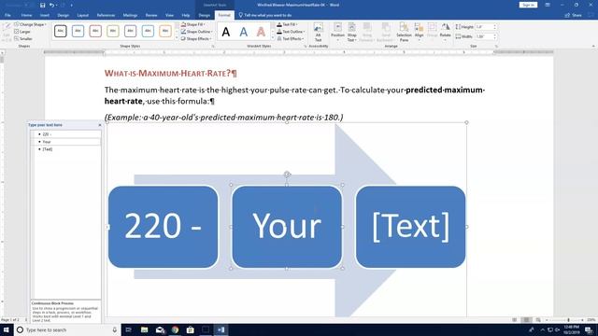Click the Share button
598x336 pixels.
coord(573,15)
